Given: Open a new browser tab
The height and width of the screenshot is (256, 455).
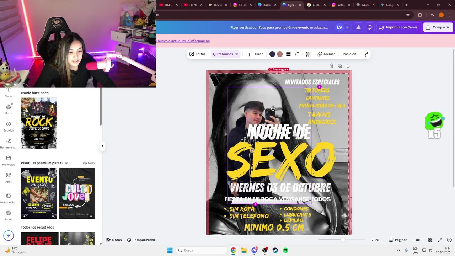Looking at the screenshot, I should click(x=406, y=5).
